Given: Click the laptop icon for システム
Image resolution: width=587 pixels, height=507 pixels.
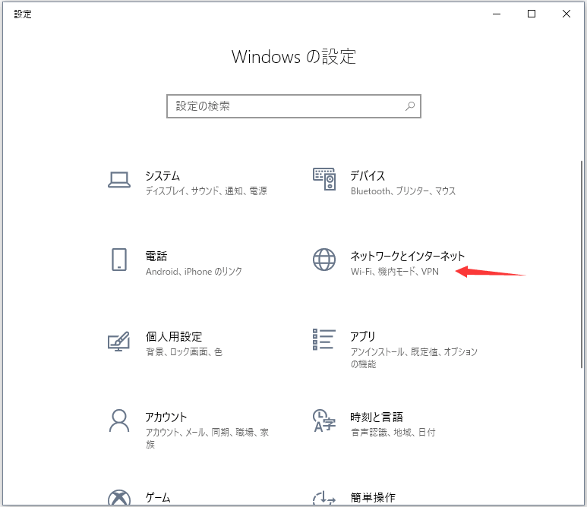Looking at the screenshot, I should coord(119,180).
